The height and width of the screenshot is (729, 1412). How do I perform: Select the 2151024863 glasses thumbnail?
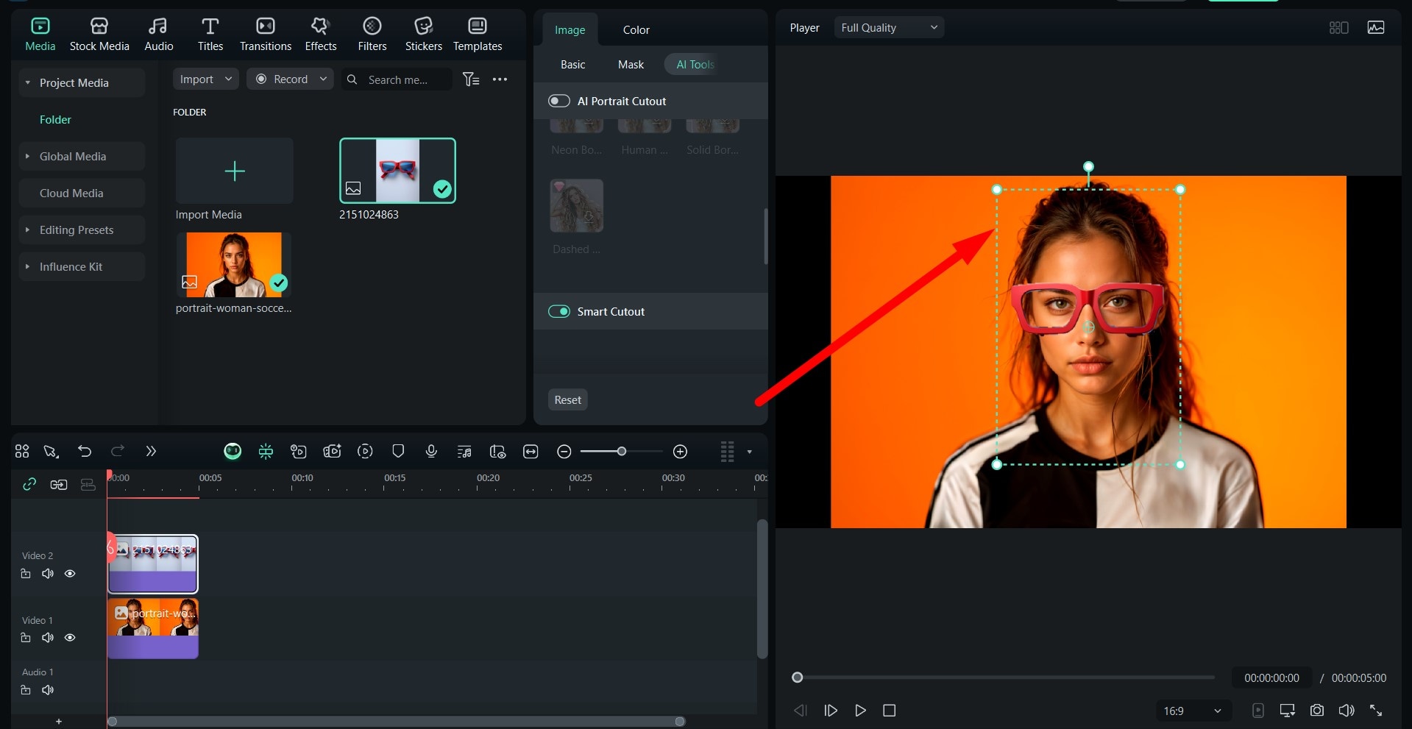tap(397, 171)
